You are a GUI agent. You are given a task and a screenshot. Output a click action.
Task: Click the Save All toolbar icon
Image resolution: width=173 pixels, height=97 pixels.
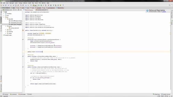4,5
